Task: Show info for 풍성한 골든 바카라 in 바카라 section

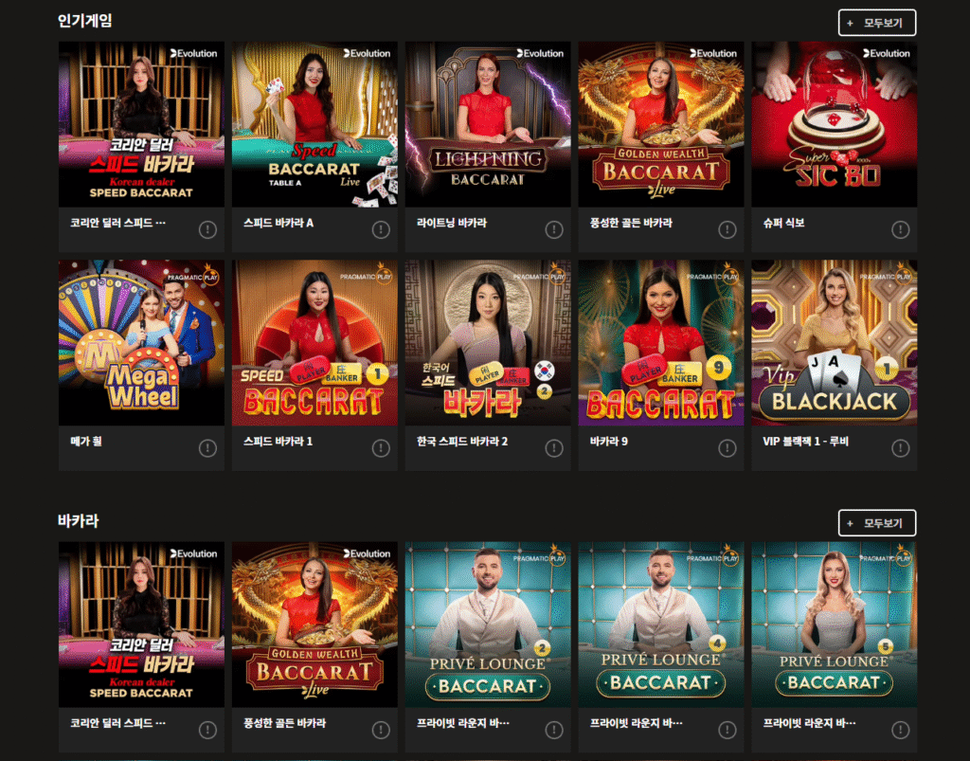Action: point(381,730)
